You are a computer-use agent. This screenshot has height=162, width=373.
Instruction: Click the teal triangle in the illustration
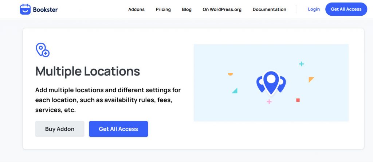(235, 90)
